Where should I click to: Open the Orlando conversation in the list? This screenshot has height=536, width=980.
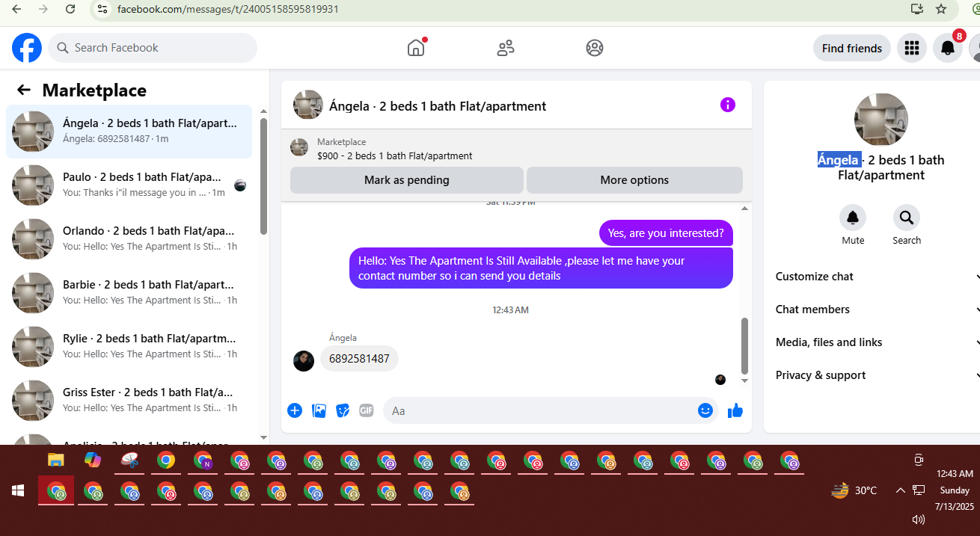click(129, 239)
